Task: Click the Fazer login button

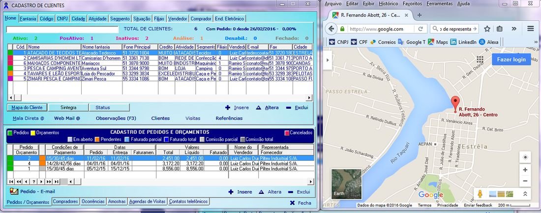Action: tap(511, 60)
